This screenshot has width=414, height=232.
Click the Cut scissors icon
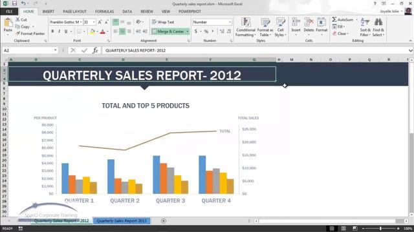click(17, 19)
